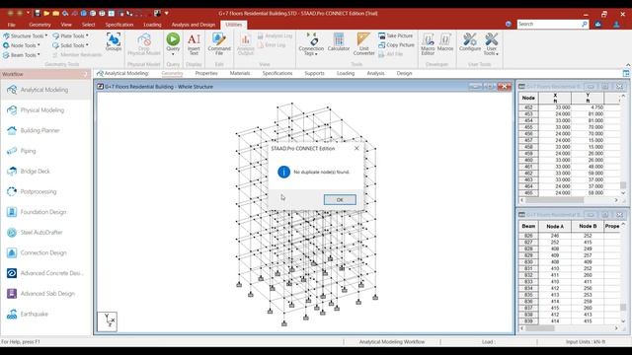
Task: Open Advanced Concrete Design workflow
Action: click(x=45, y=273)
